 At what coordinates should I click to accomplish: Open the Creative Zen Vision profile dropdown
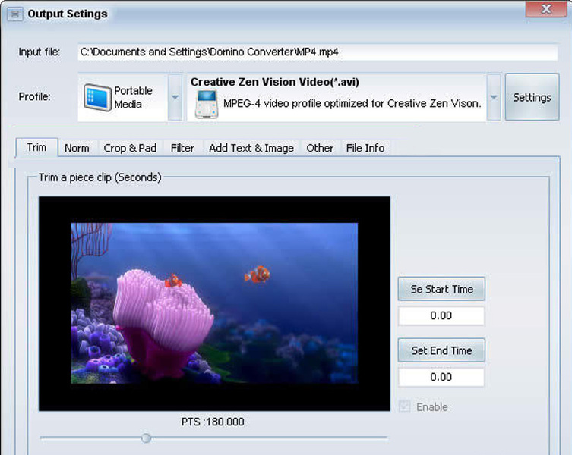point(494,97)
